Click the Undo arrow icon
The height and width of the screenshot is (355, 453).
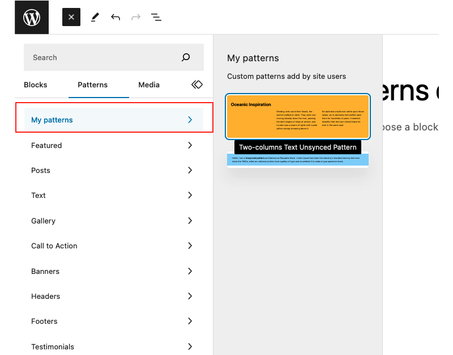point(116,17)
